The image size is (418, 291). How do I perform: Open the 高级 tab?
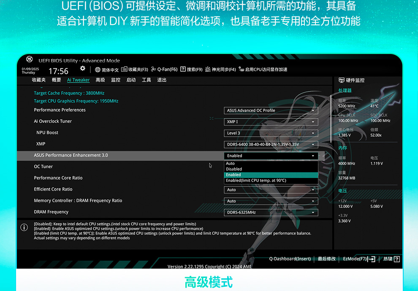[100, 80]
